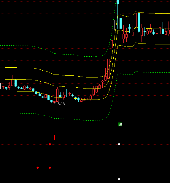Select the wide cyan candle at far left
This screenshot has width=170, height=183.
[x=15, y=83]
